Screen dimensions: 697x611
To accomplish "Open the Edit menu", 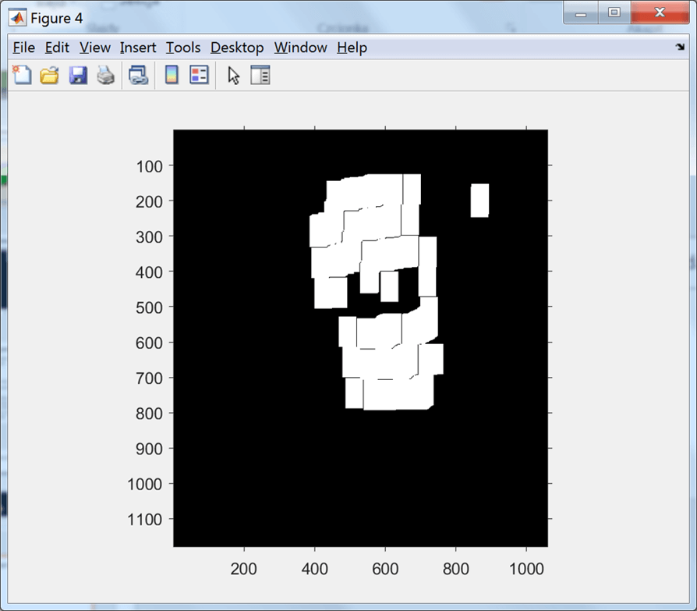I will coord(57,47).
